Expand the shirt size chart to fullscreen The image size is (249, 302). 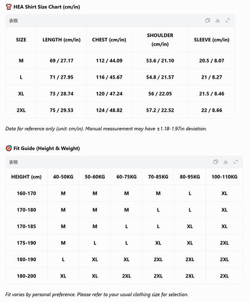tap(227, 20)
